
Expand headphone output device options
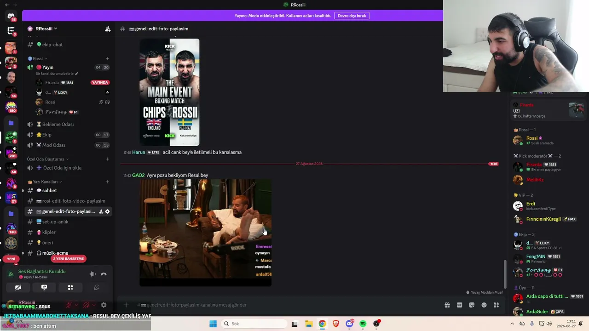tap(93, 305)
